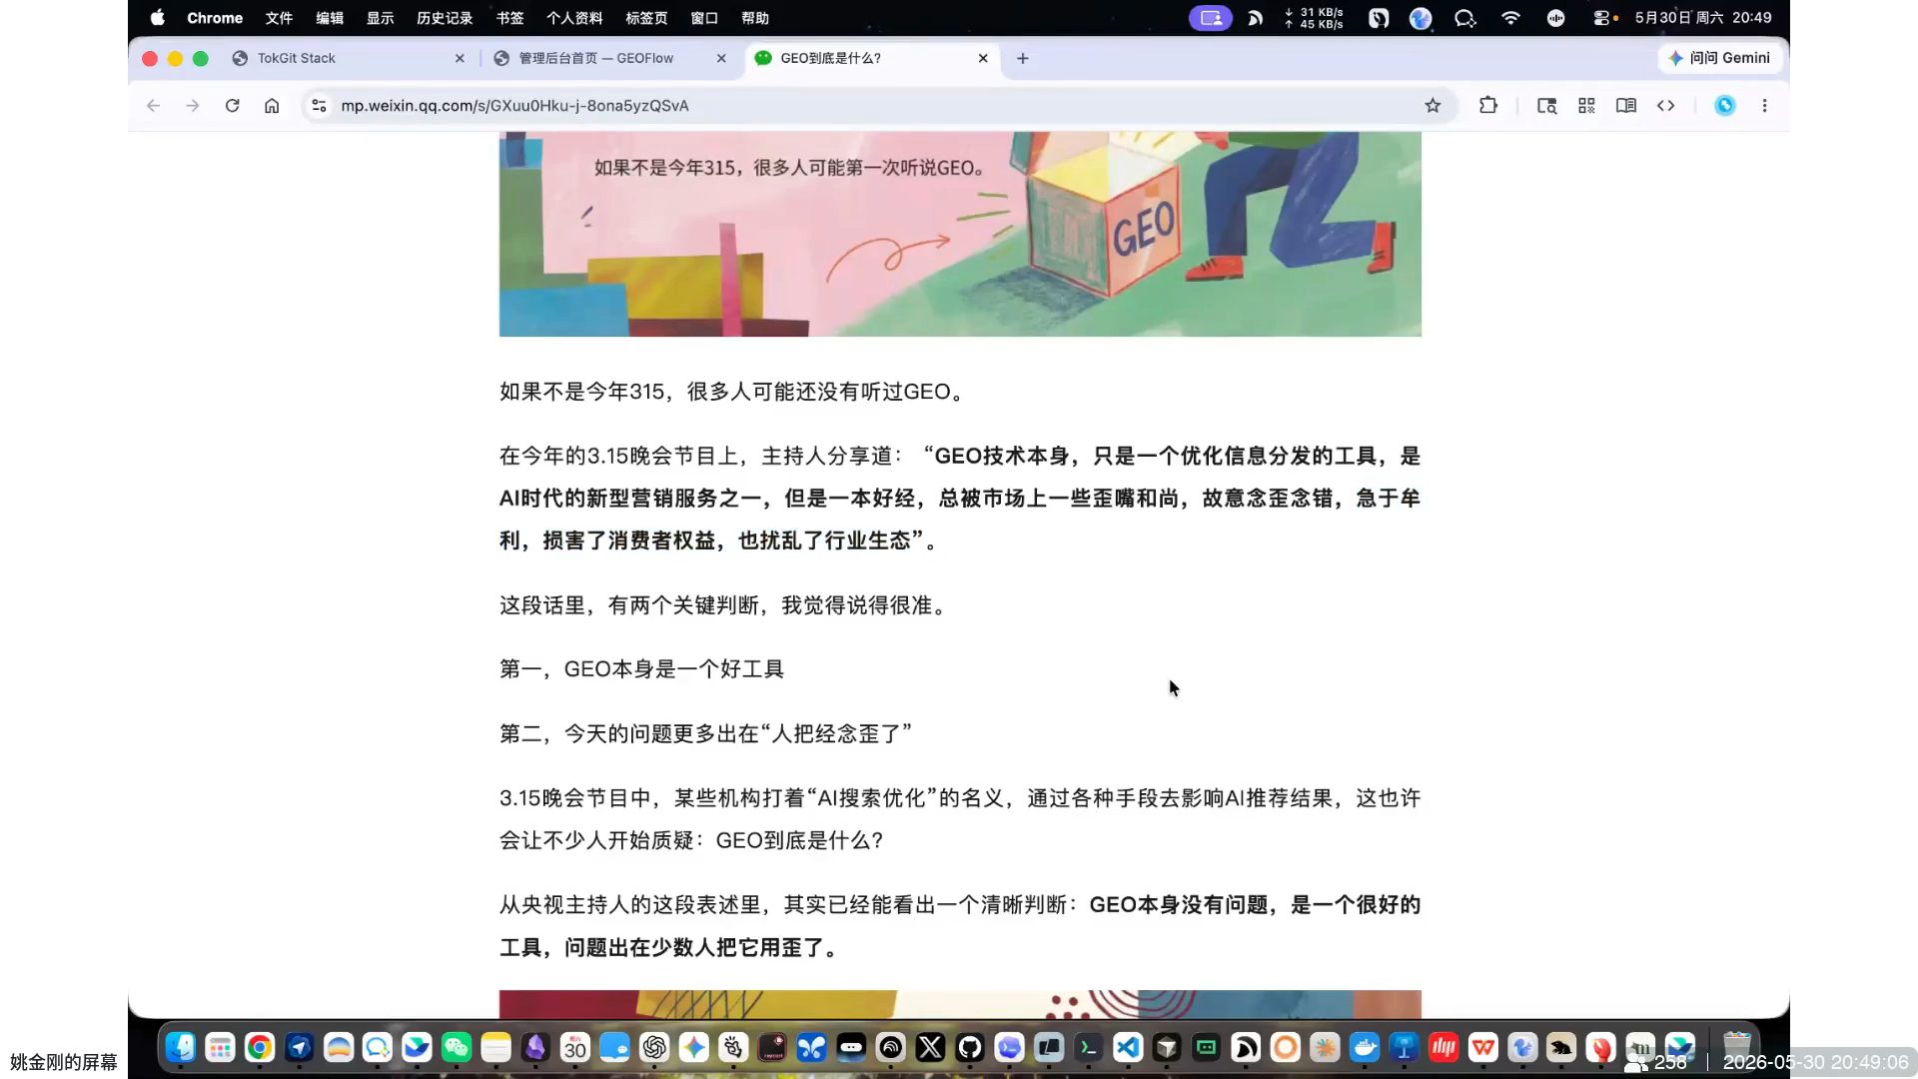Open the 书签 menu
Image resolution: width=1918 pixels, height=1079 pixels.
(x=509, y=18)
